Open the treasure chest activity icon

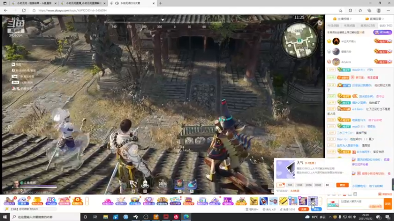(135, 201)
